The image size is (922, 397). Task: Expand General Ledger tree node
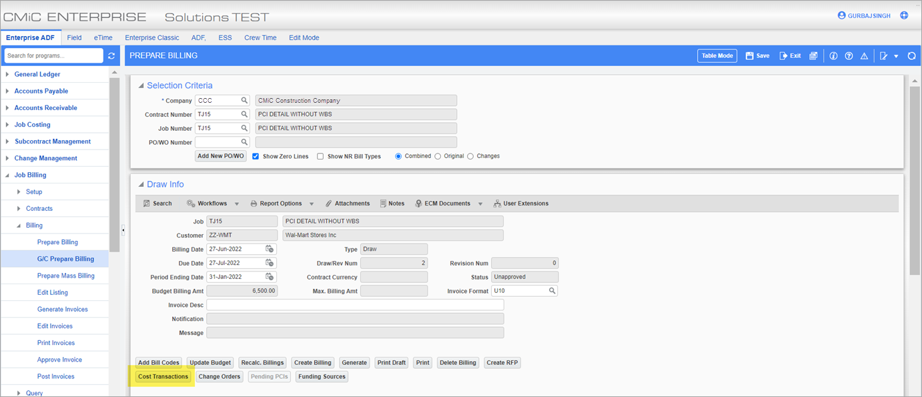click(x=7, y=74)
